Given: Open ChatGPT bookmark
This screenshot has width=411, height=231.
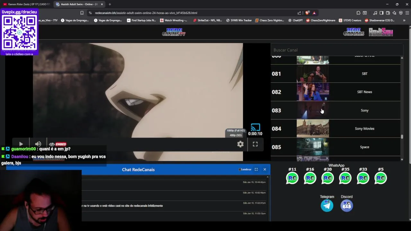Looking at the screenshot, I should [295, 20].
